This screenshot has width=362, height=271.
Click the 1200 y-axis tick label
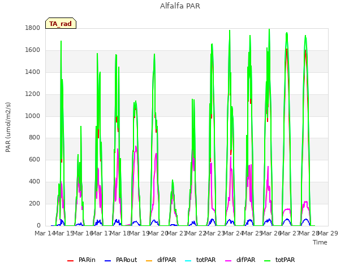(33, 94)
